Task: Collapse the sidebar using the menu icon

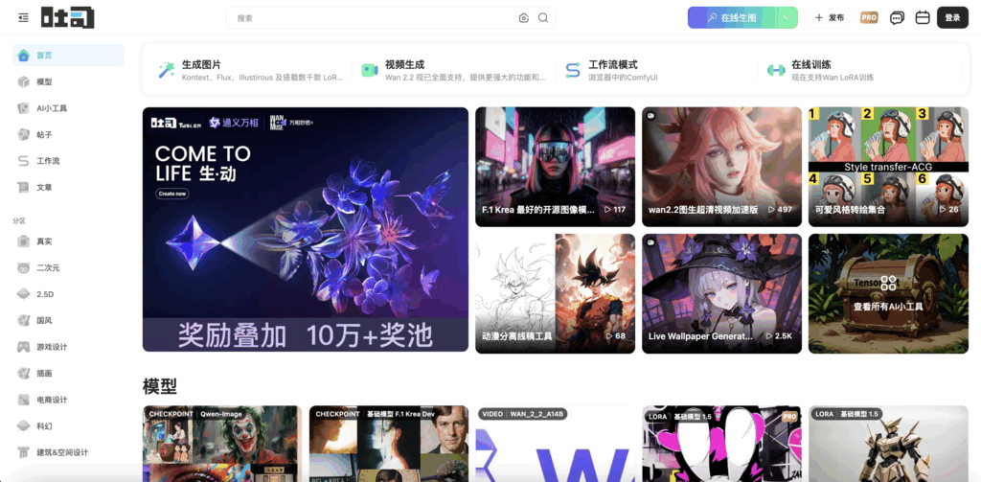Action: click(23, 17)
